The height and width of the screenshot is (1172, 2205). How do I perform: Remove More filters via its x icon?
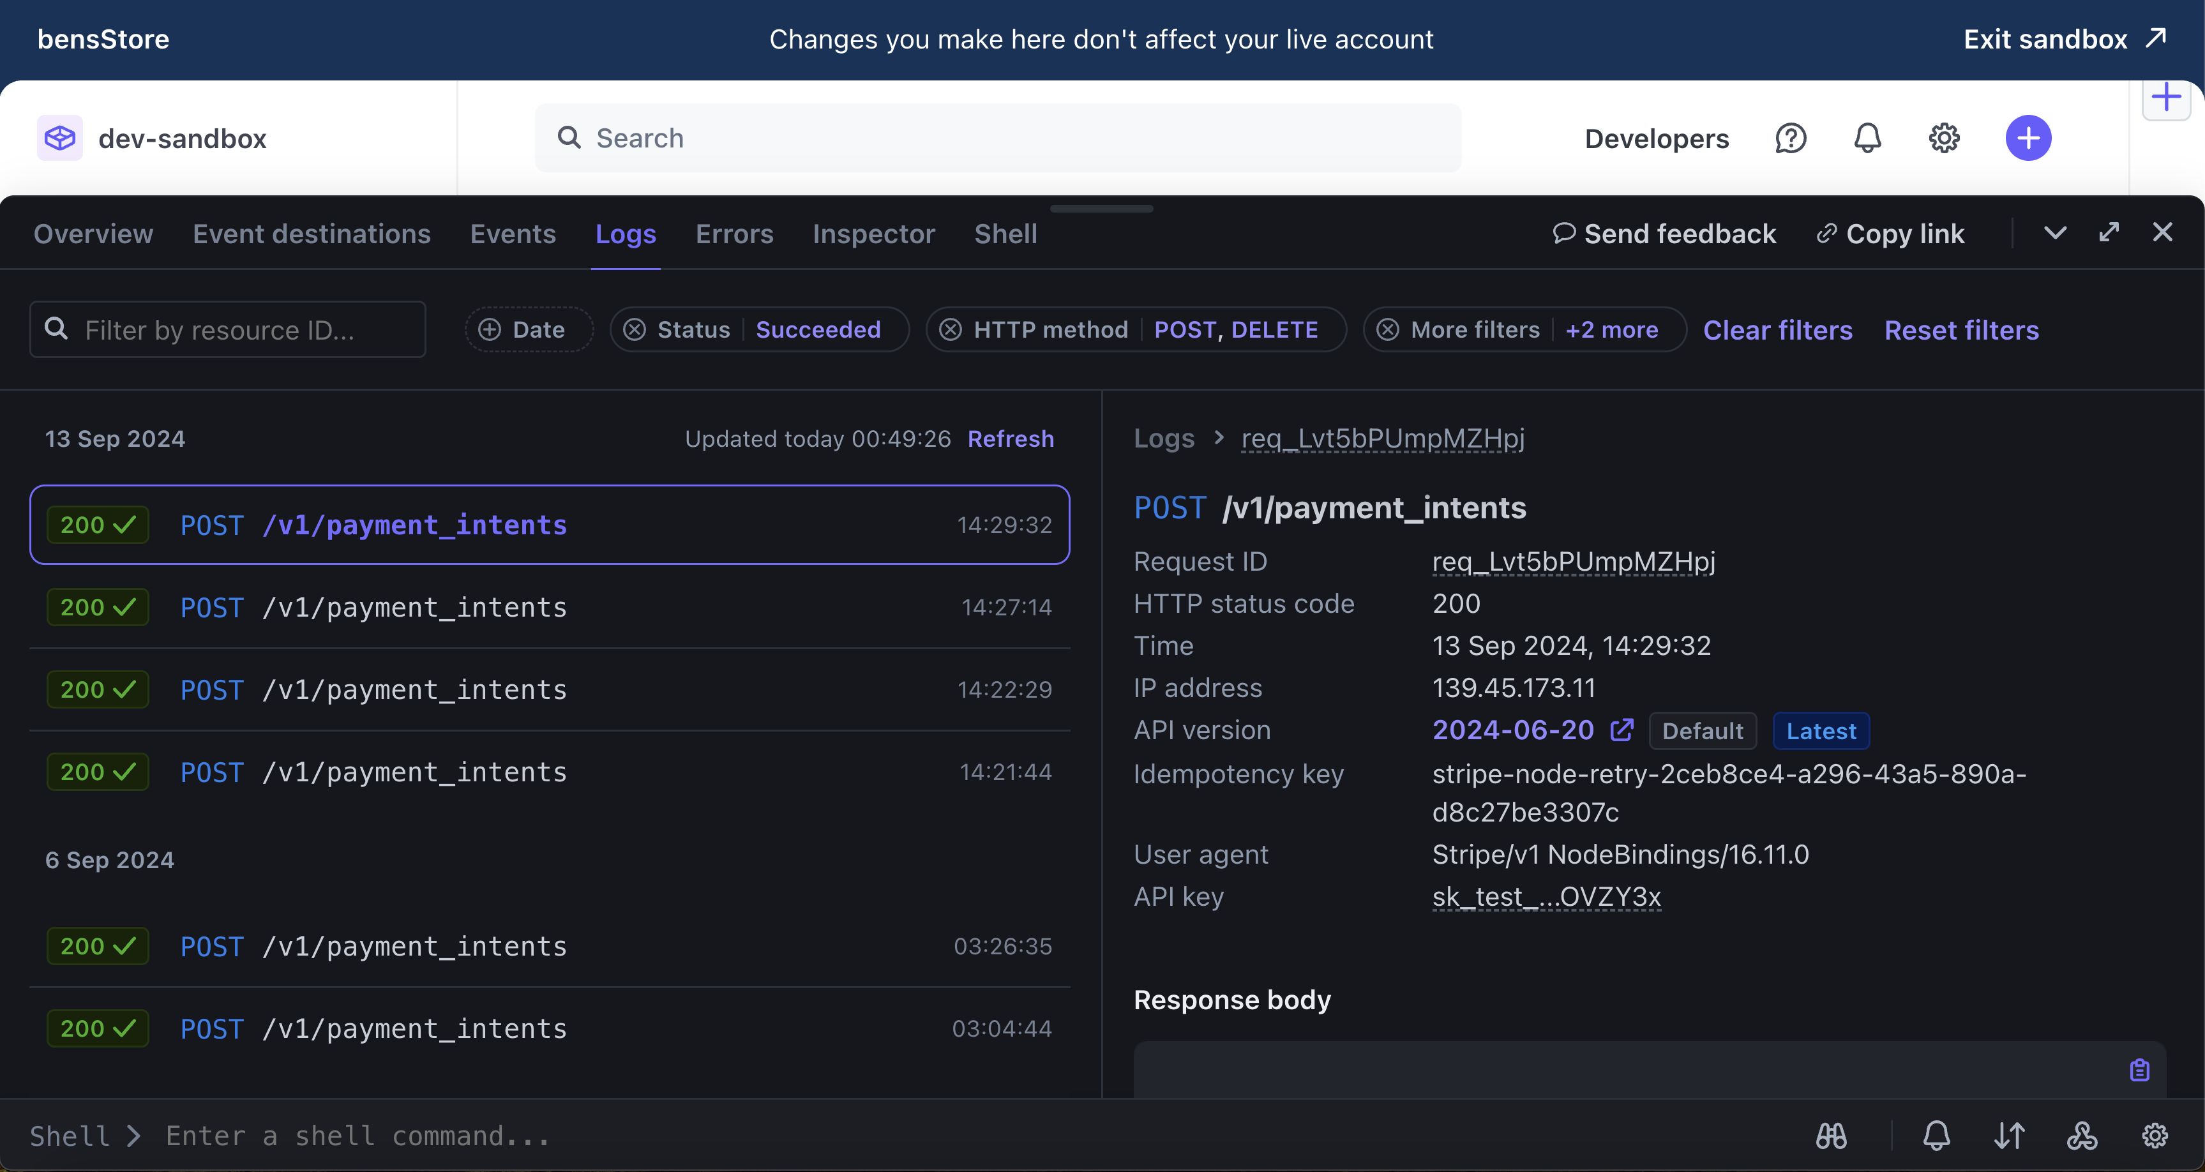point(1387,329)
